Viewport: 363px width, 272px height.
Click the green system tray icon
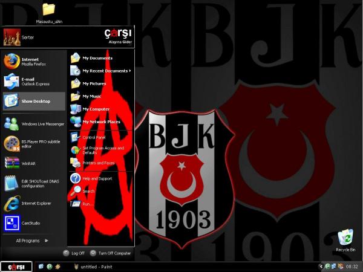(x=327, y=267)
